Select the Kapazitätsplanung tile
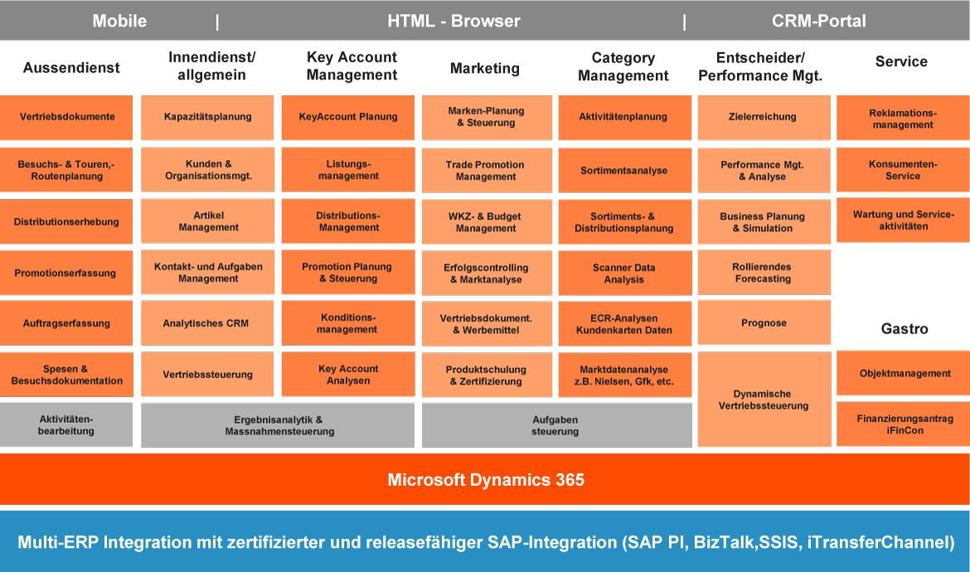The image size is (970, 572). 207,118
